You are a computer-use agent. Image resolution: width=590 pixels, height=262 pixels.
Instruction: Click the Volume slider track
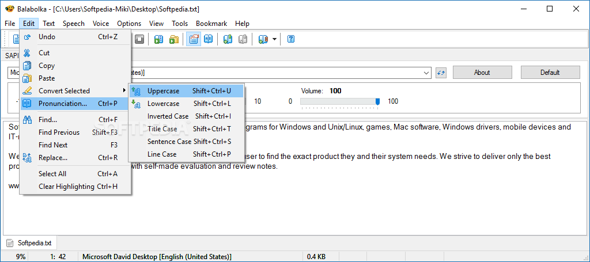[x=340, y=101]
